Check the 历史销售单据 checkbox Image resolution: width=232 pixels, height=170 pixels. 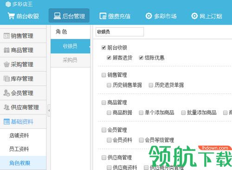[x=109, y=85]
